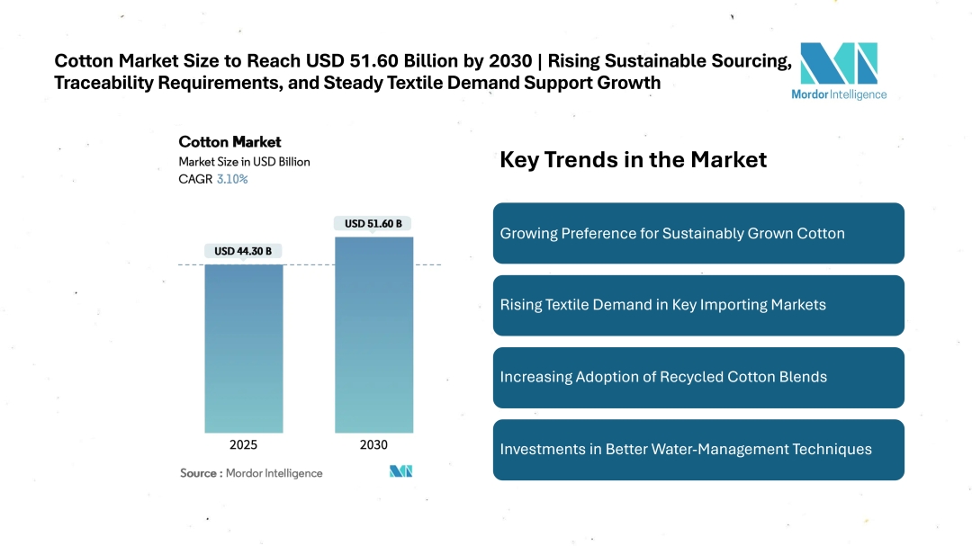Open the Growing Preference for Sustainably Grown Cotton card
The height and width of the screenshot is (546, 972).
click(x=698, y=233)
